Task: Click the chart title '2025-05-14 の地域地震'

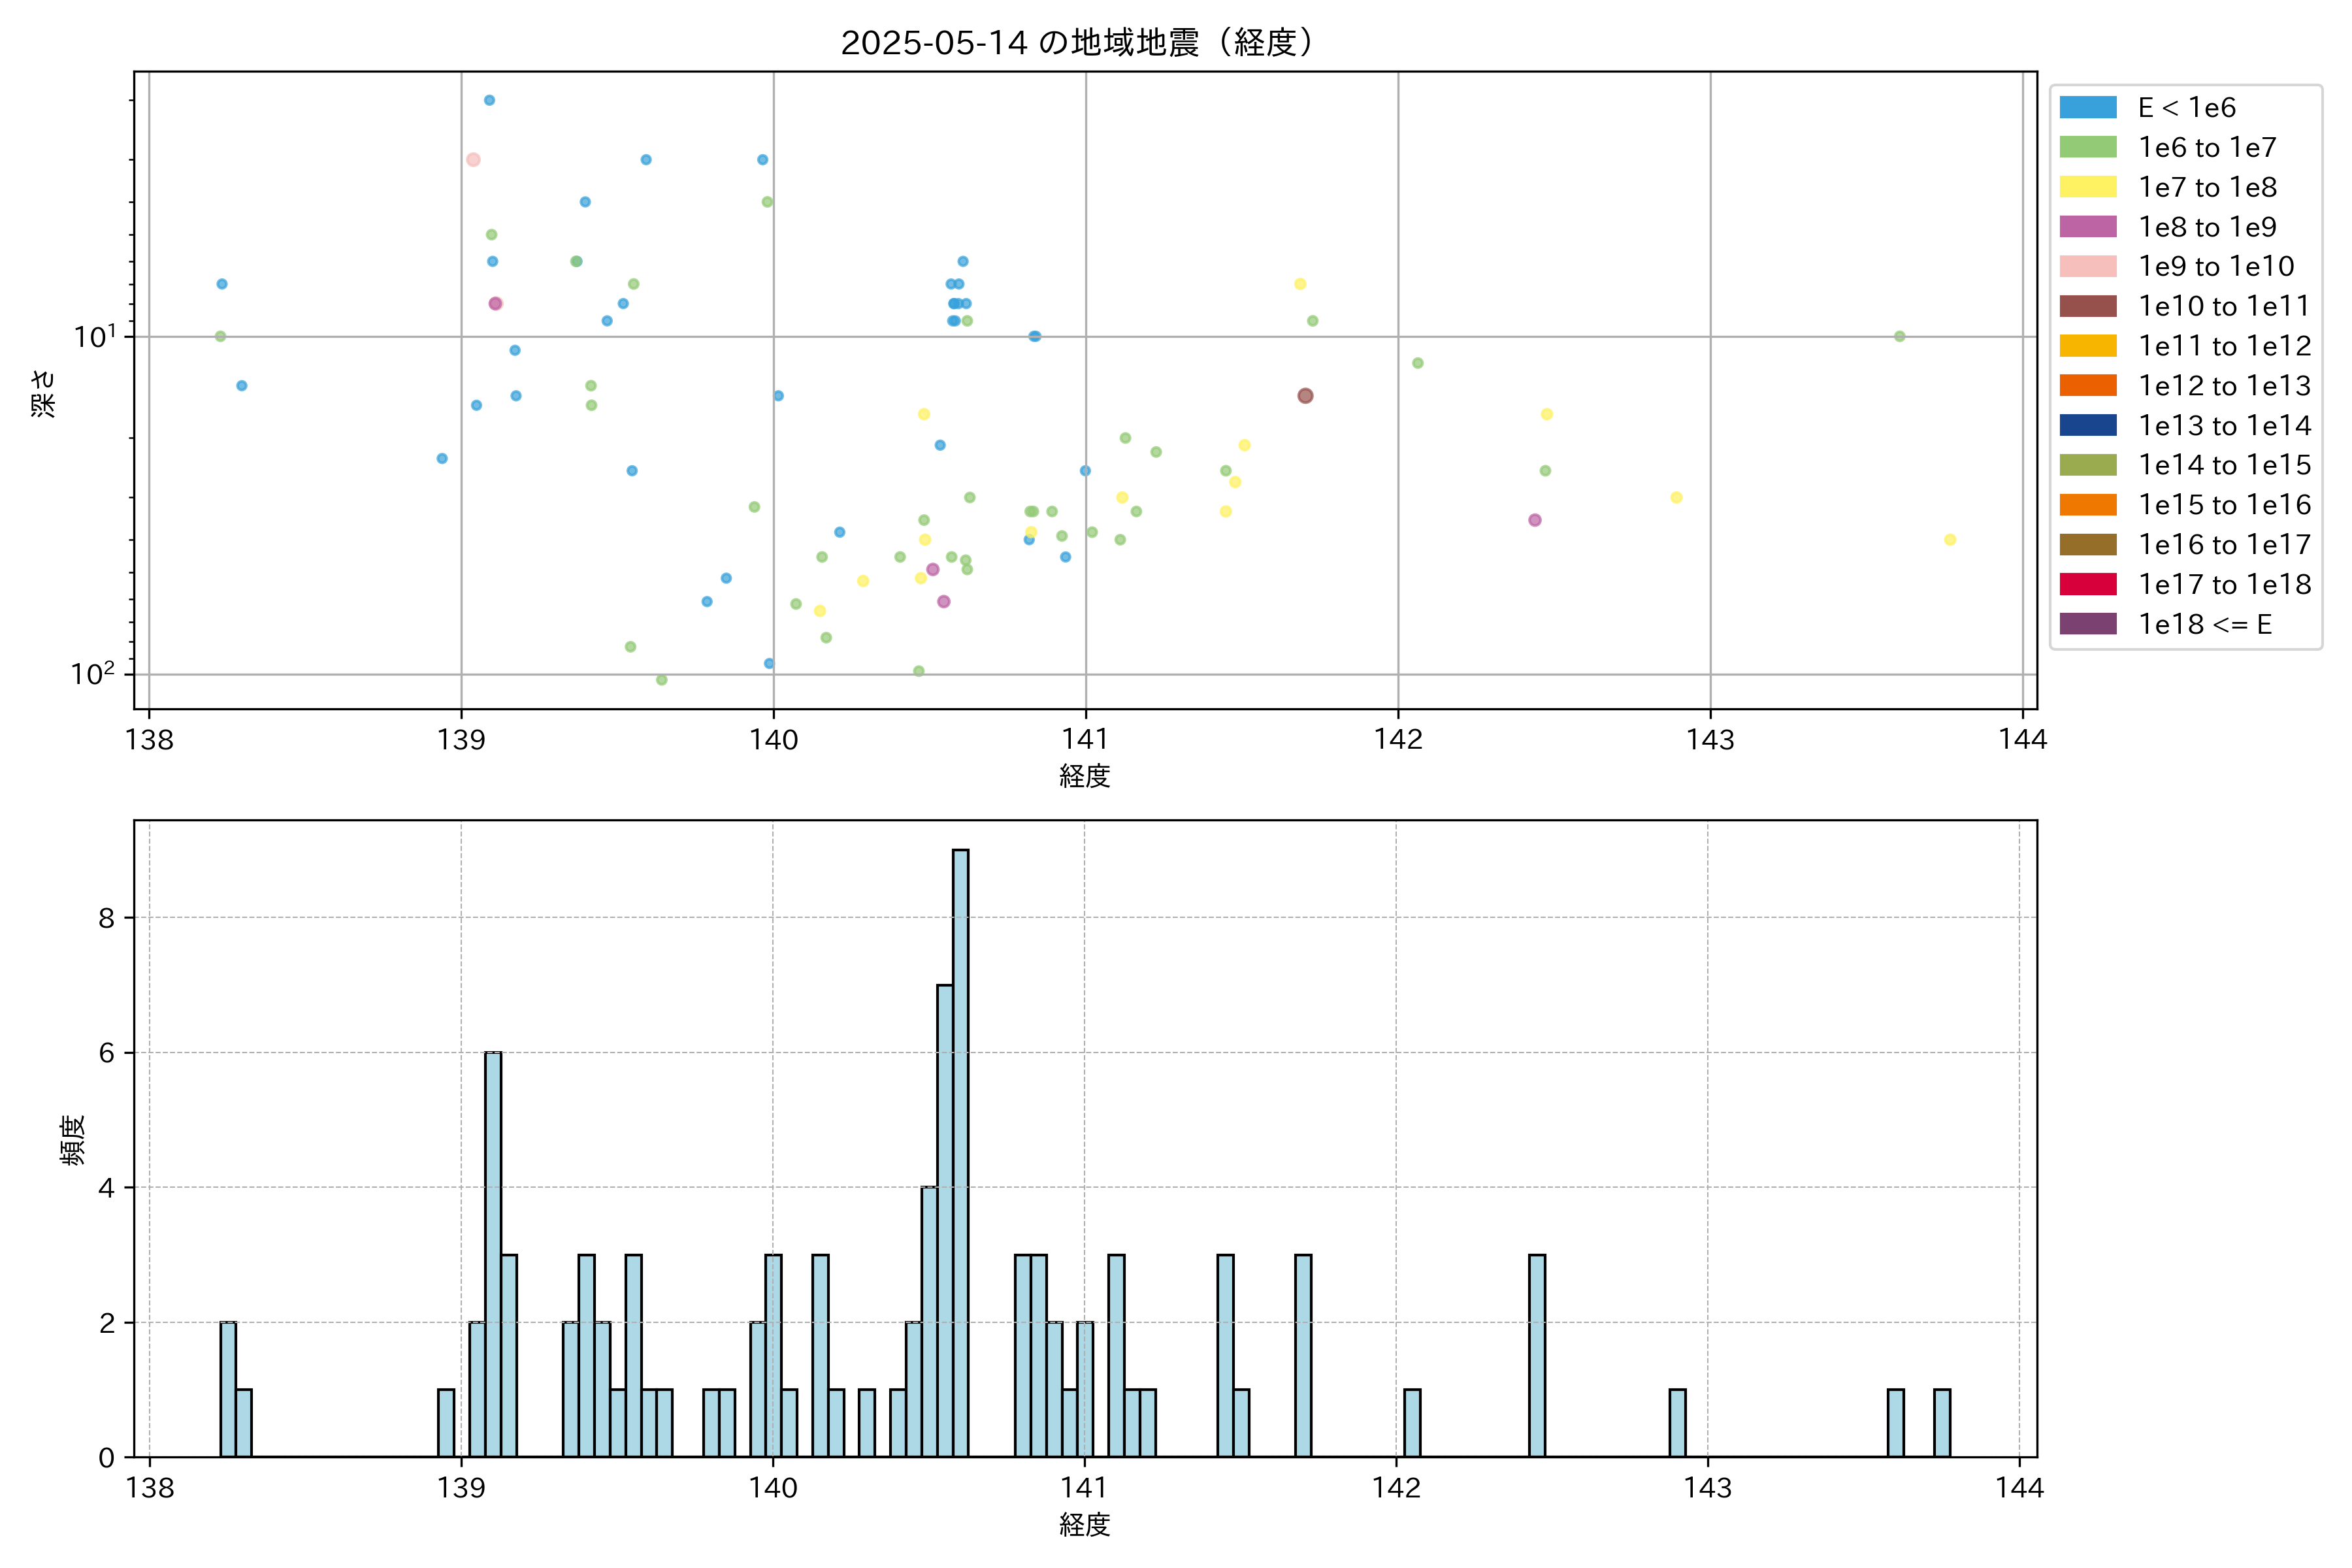Action: pos(1076,43)
